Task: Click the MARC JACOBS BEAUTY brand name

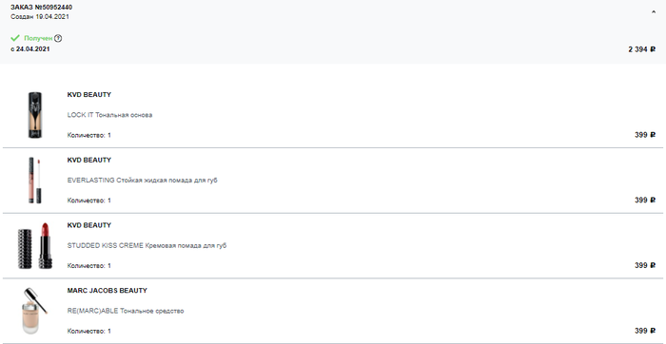Action: [x=107, y=291]
